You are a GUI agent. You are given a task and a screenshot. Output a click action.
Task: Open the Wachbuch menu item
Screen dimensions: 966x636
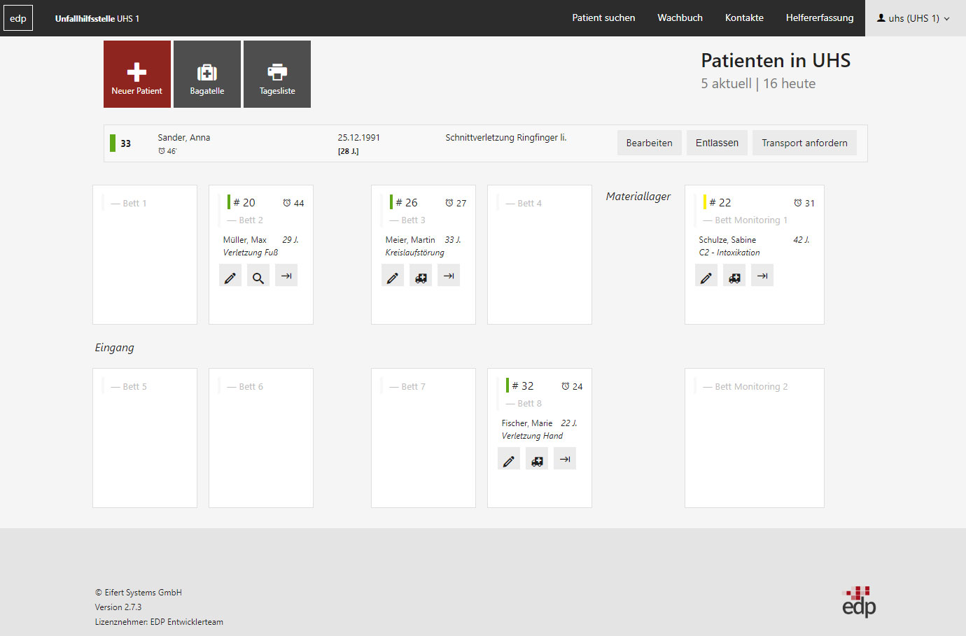coord(680,18)
